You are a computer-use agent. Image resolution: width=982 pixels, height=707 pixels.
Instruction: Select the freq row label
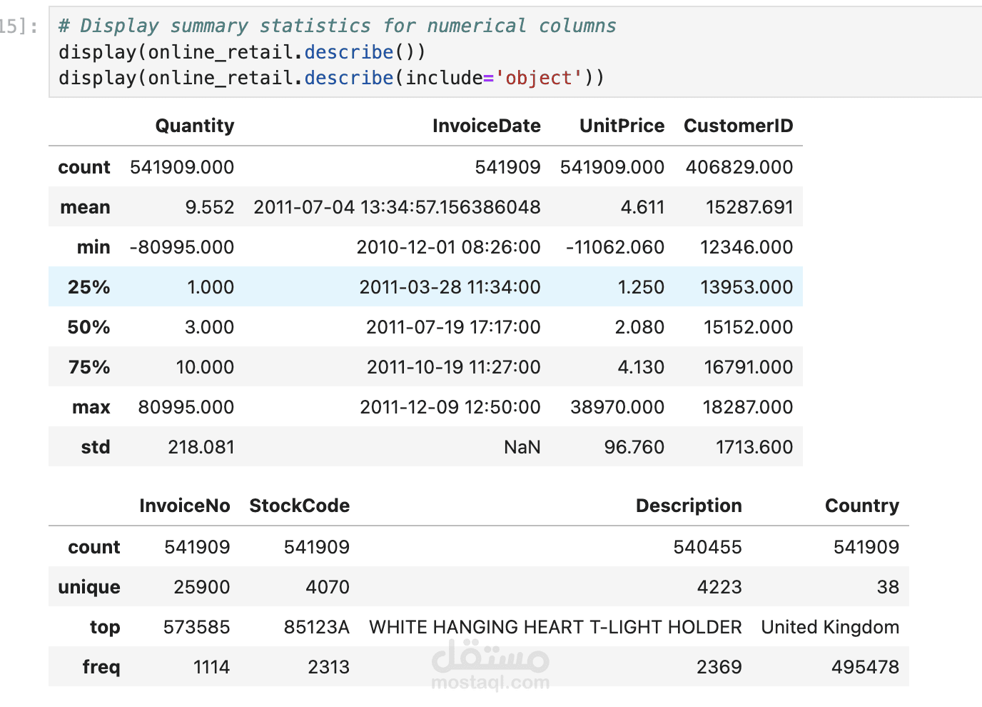point(101,667)
